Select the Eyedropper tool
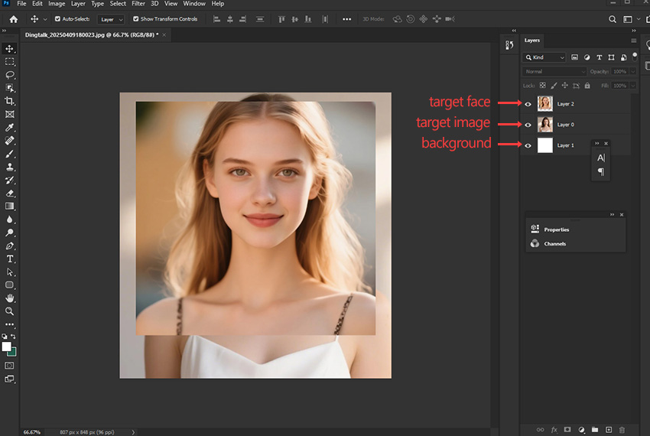Image resolution: width=650 pixels, height=436 pixels. tap(9, 127)
